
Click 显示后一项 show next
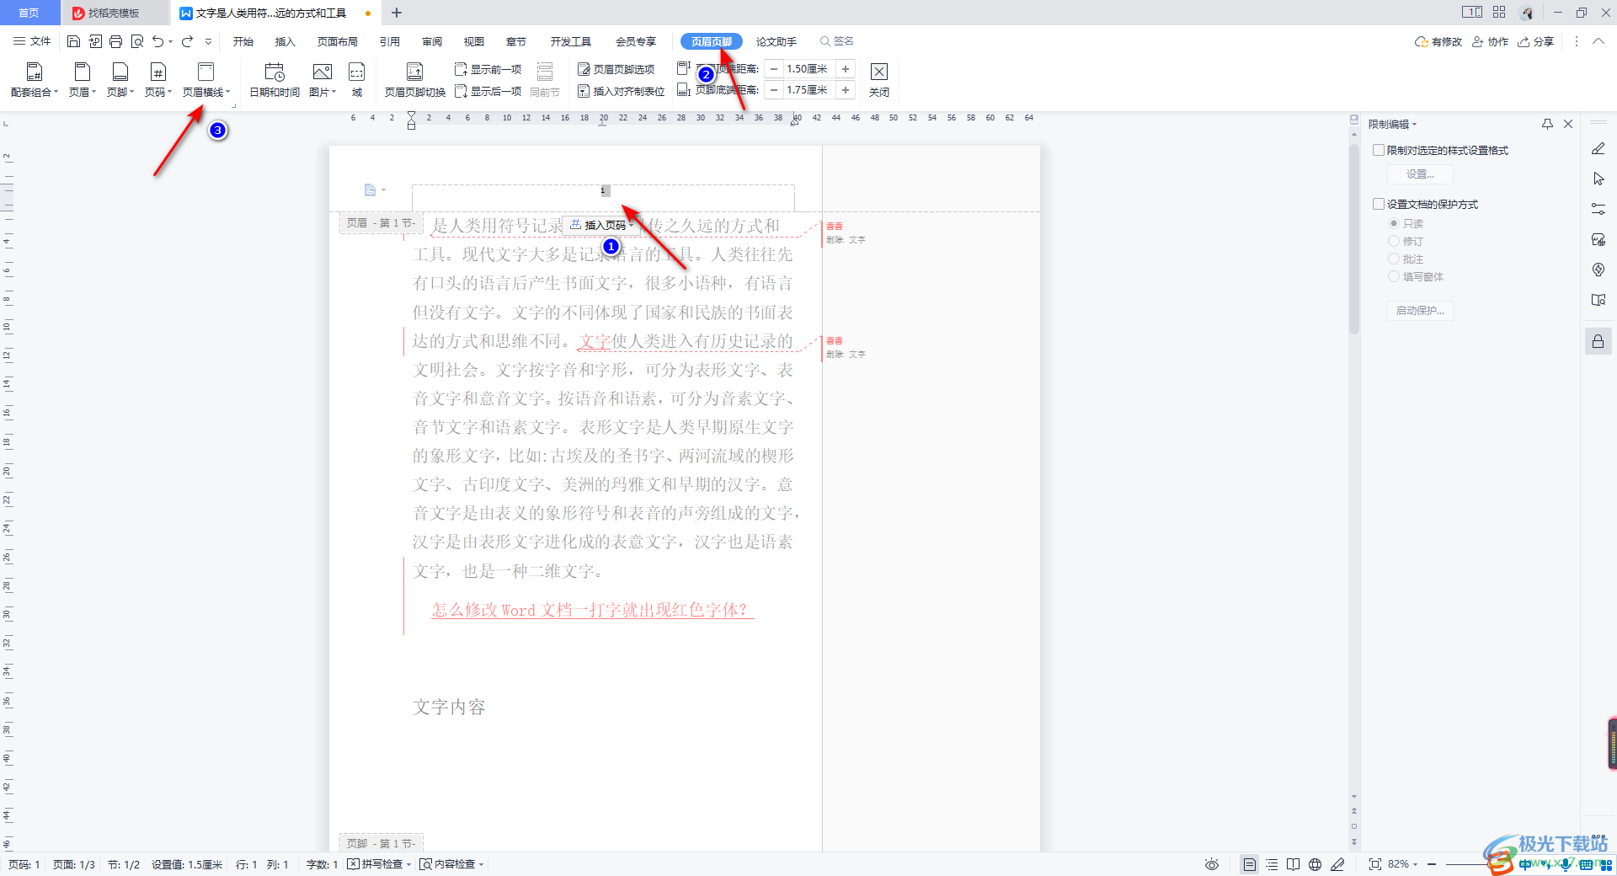tap(488, 91)
